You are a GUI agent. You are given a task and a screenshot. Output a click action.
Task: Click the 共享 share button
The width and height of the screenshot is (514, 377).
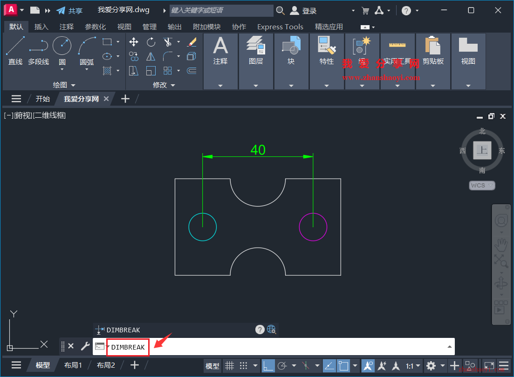tap(69, 11)
